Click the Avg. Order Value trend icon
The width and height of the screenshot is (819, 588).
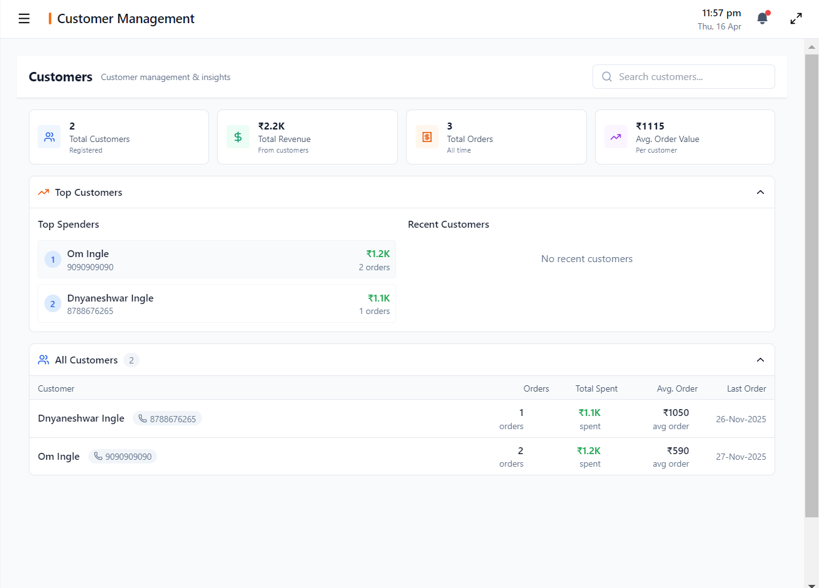point(616,137)
